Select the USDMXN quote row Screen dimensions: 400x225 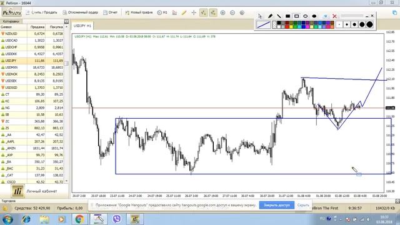tap(32, 67)
